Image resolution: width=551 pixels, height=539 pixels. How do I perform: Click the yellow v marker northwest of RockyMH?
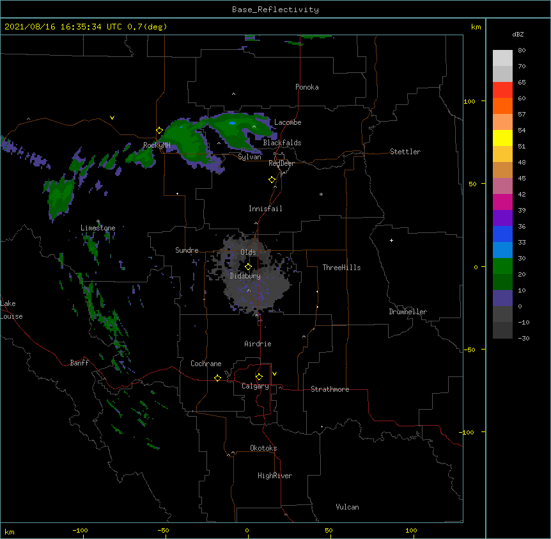pyautogui.click(x=112, y=118)
